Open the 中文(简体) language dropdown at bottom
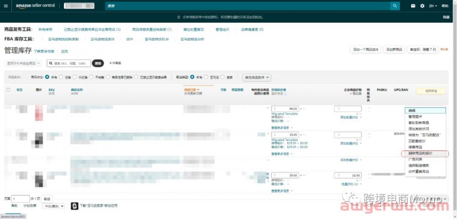 (x=54, y=206)
